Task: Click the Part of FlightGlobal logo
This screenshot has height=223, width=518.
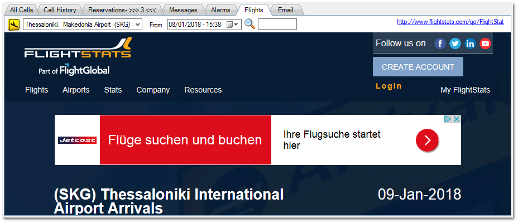Action: tap(74, 69)
